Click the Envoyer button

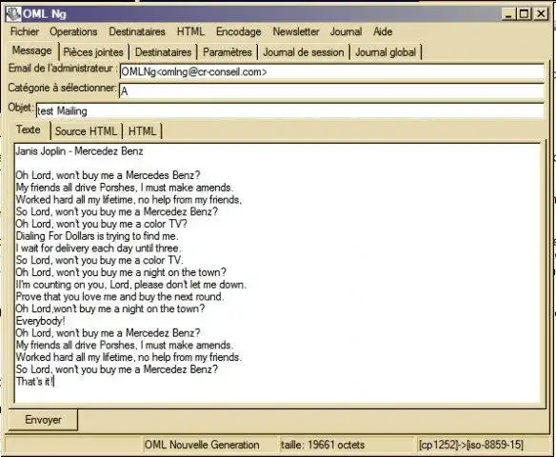click(43, 420)
